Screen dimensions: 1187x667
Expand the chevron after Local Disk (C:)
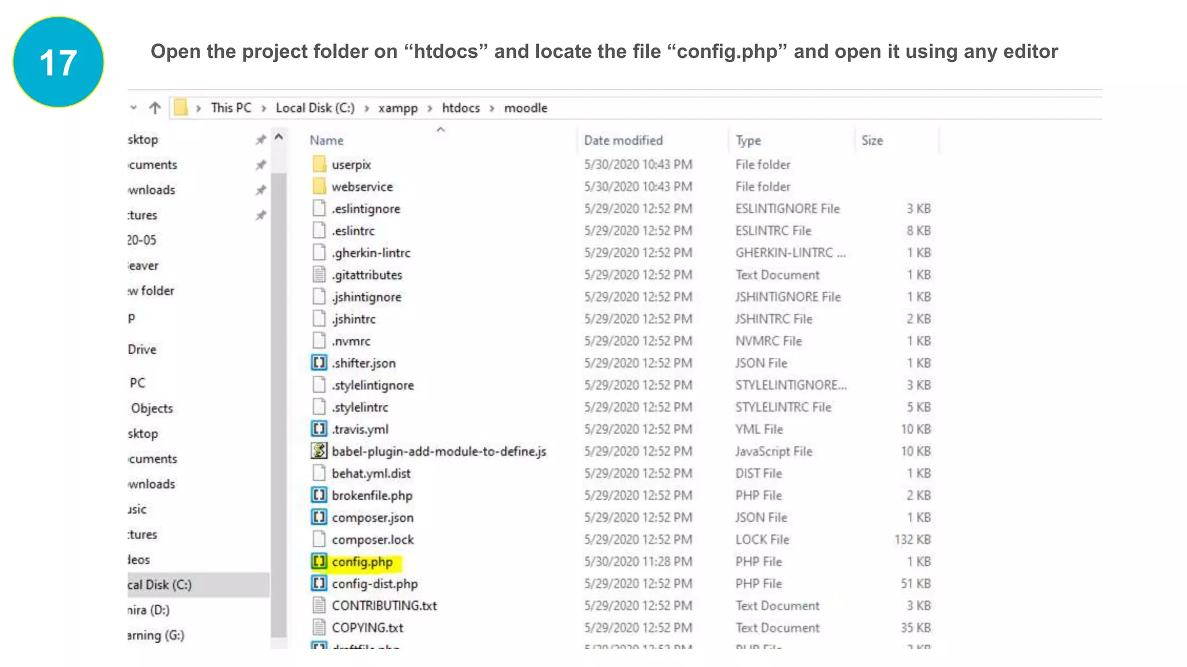(x=366, y=108)
